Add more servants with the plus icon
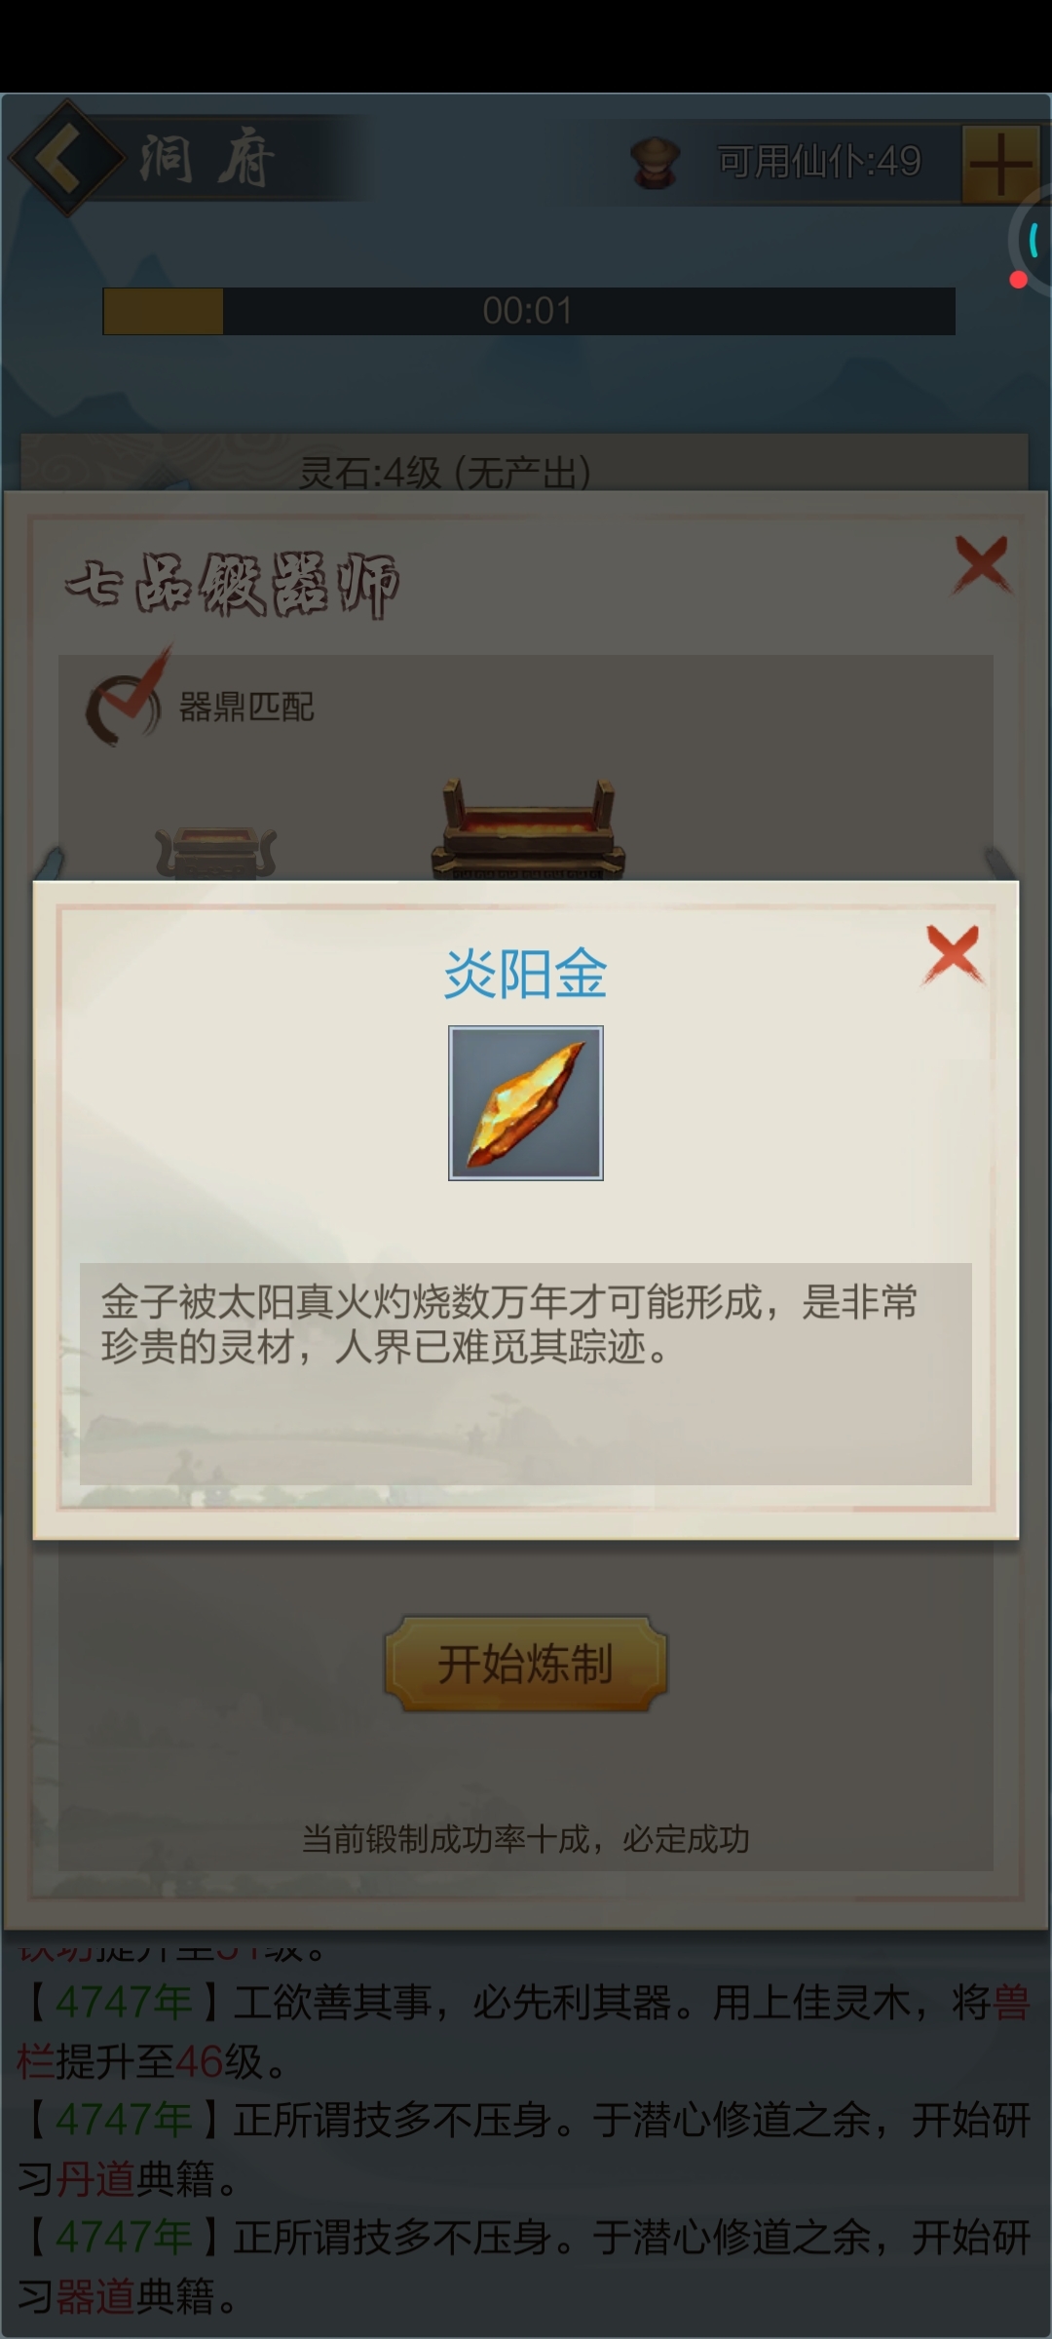The image size is (1052, 2339). pyautogui.click(x=1000, y=164)
